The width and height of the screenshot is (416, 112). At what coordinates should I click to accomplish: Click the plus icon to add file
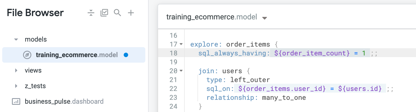[x=131, y=13]
